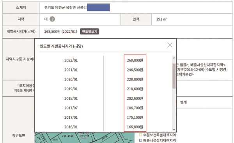Click the 166,800원 price for 2016/01
The height and width of the screenshot is (143, 234).
(x=135, y=127)
